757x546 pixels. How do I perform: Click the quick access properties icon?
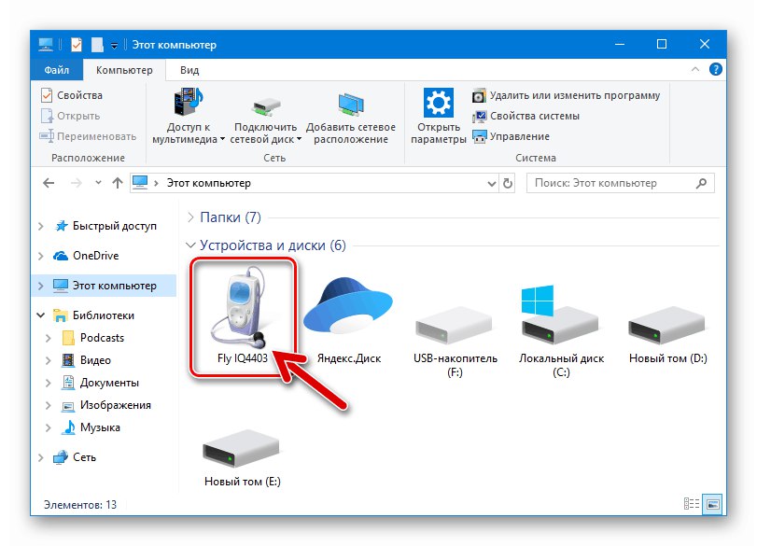(x=77, y=45)
